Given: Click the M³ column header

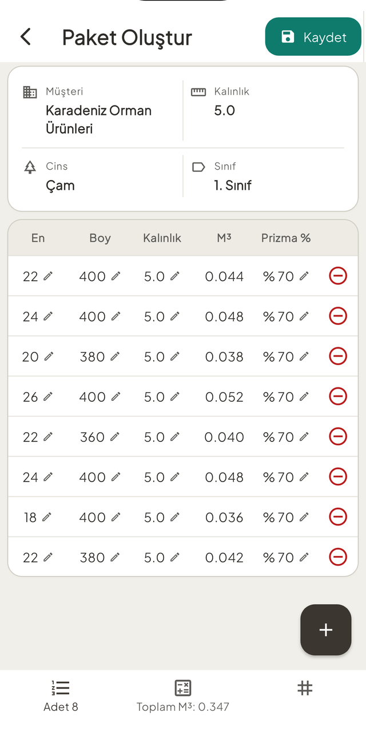Looking at the screenshot, I should tap(224, 238).
